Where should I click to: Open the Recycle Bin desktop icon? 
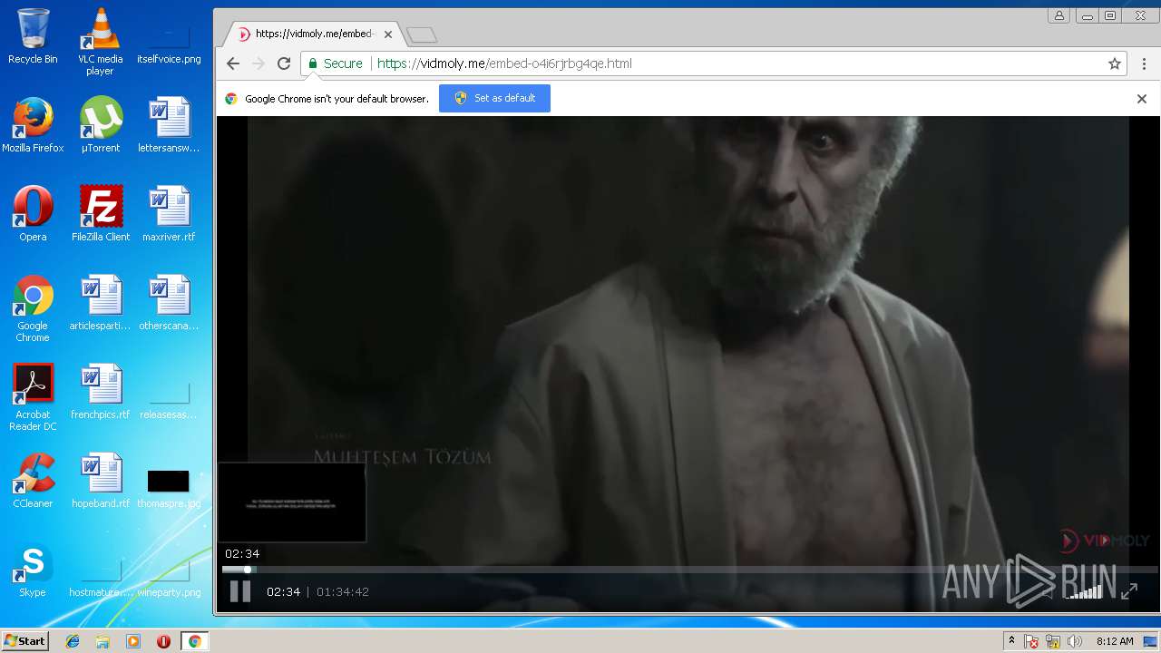tap(33, 36)
